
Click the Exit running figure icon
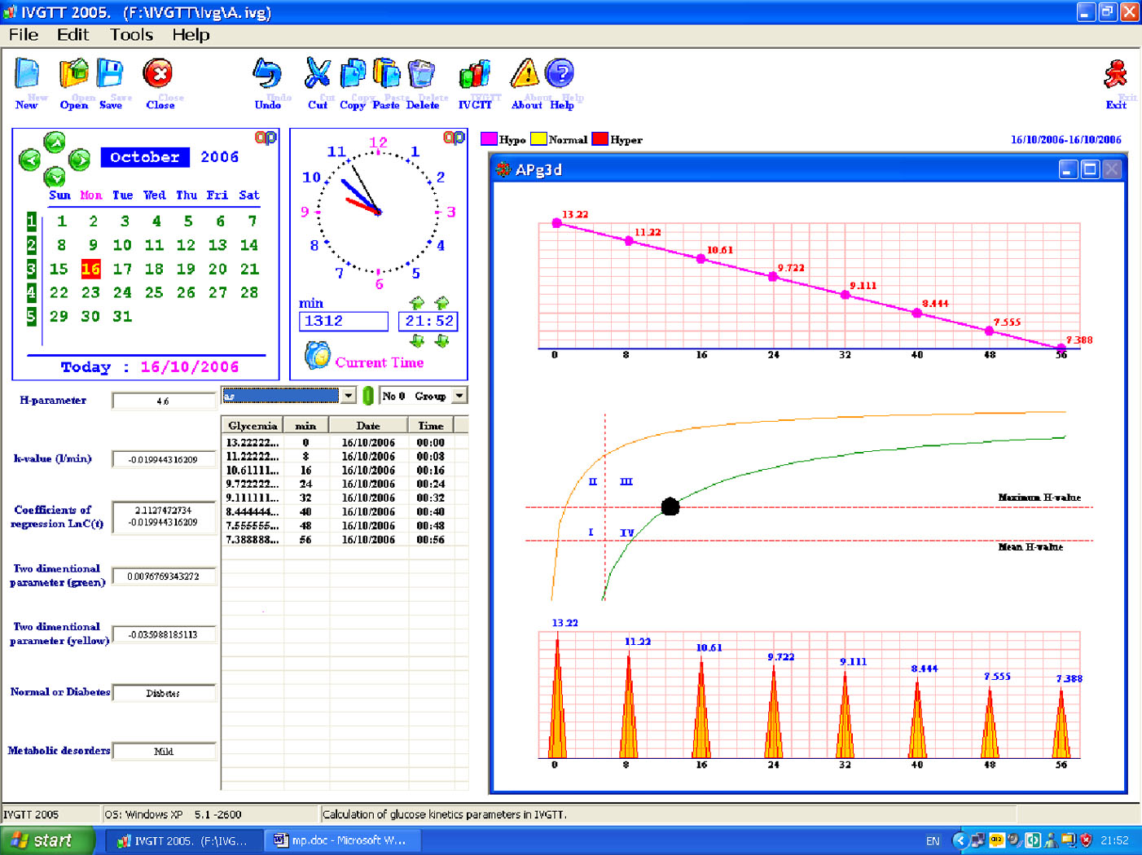[x=1115, y=75]
